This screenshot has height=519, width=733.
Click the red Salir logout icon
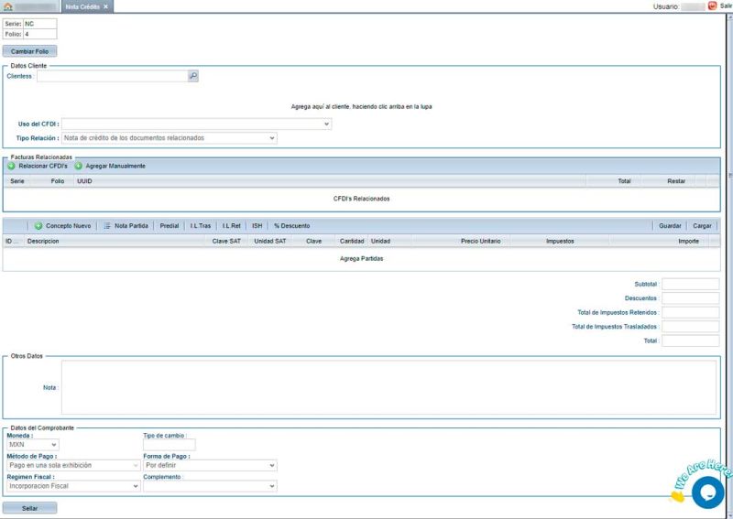point(713,5)
